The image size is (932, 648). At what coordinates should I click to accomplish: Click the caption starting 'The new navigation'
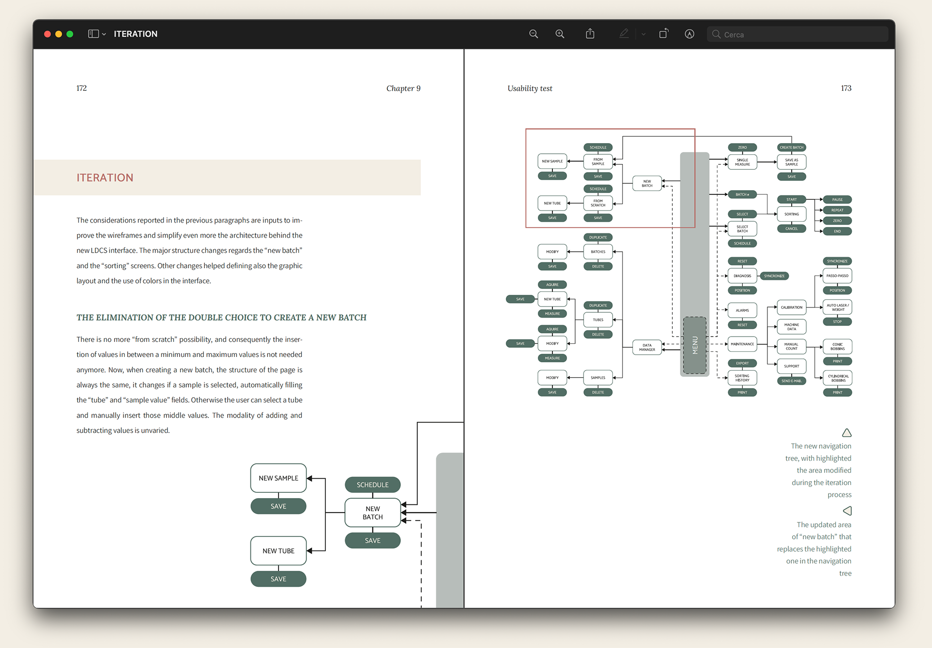click(x=818, y=470)
